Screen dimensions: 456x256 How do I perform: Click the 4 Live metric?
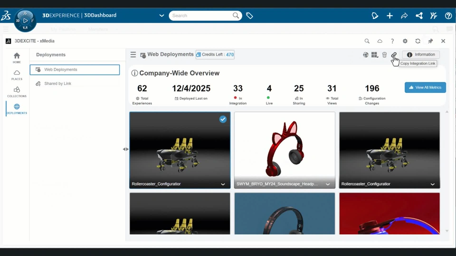269,94
